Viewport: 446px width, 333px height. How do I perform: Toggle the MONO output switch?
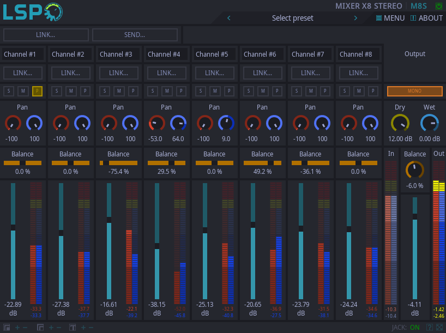click(x=414, y=91)
